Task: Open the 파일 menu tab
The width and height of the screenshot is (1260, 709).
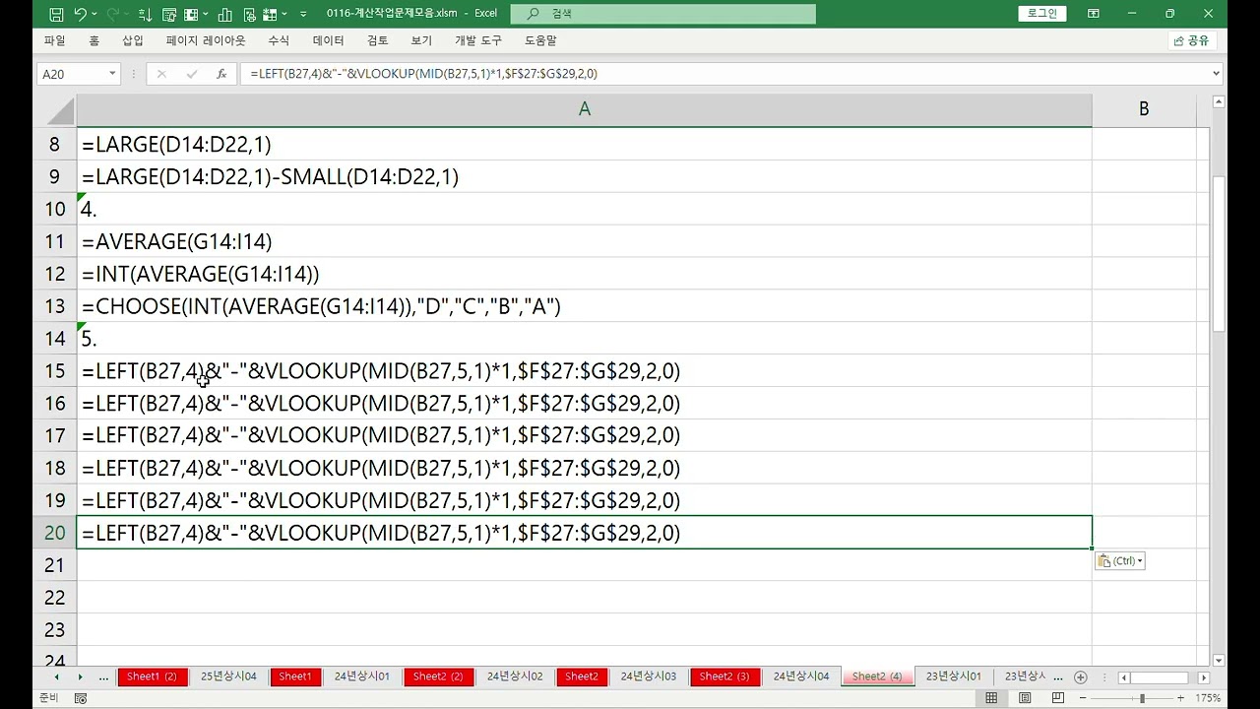Action: pos(55,40)
